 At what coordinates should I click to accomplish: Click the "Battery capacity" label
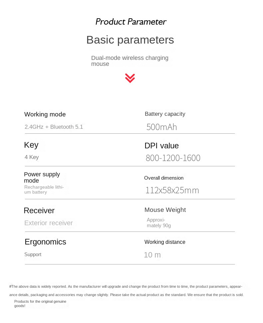coord(165,114)
